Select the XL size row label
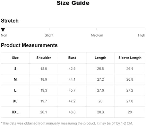Screen dimensions: 146x126 tap(15, 101)
